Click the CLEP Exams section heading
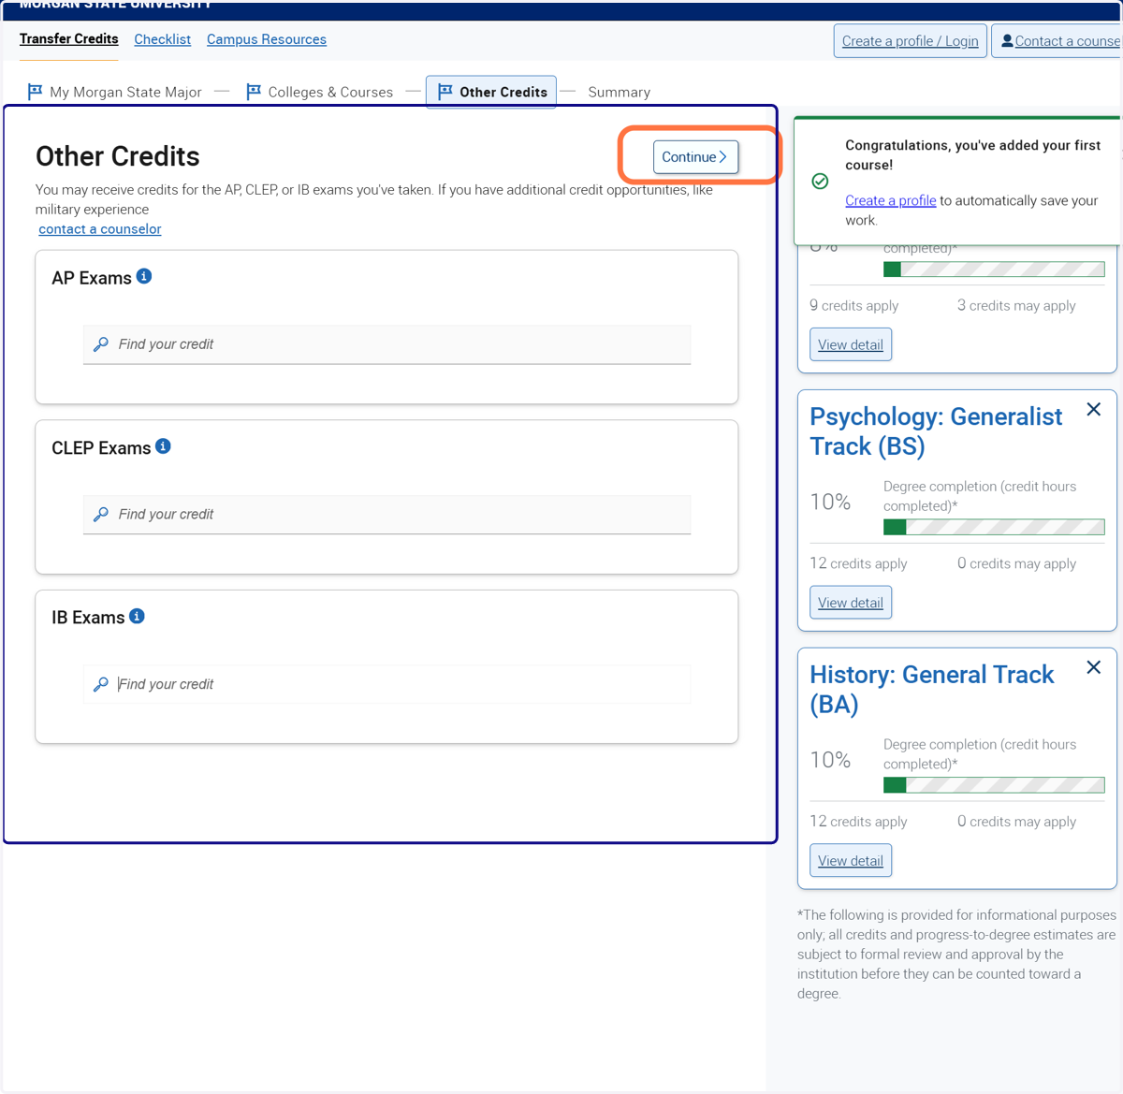Viewport: 1123px width, 1094px height. 101,448
